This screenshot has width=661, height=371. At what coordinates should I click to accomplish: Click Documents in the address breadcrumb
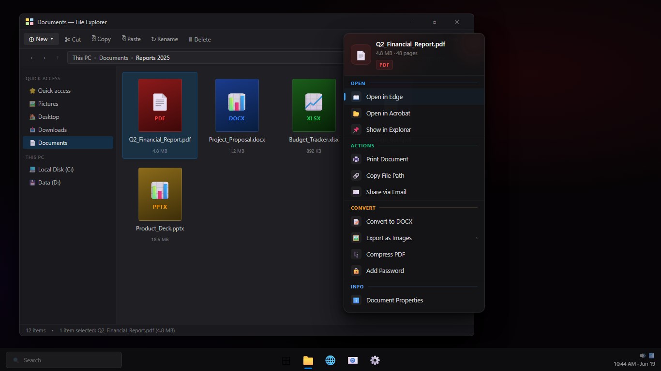[x=114, y=58]
